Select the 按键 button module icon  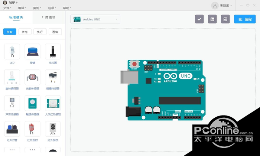[x=33, y=52]
